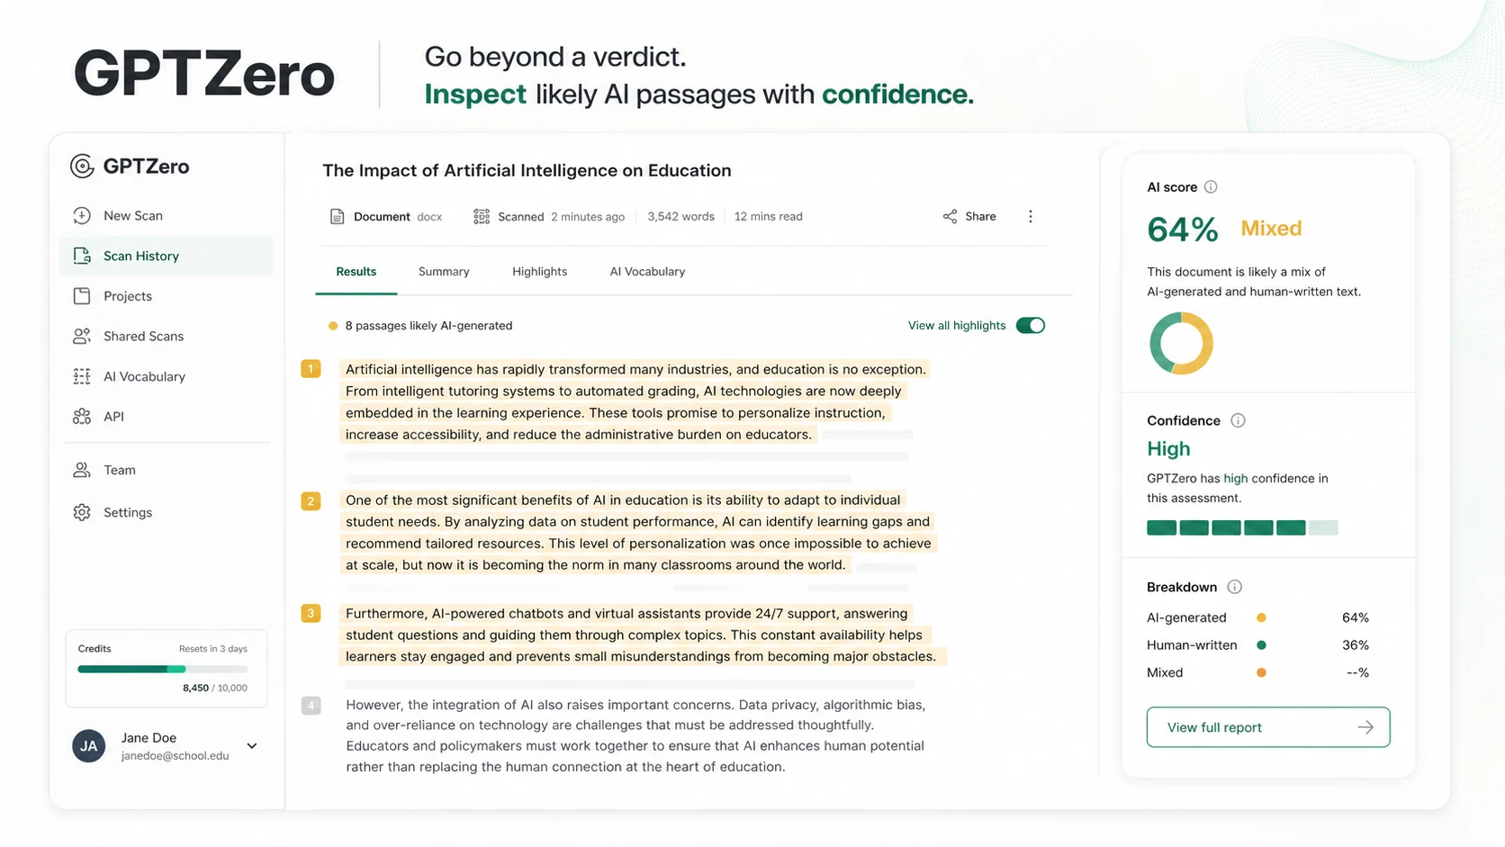
Task: Click the share network icon
Action: [x=950, y=216]
